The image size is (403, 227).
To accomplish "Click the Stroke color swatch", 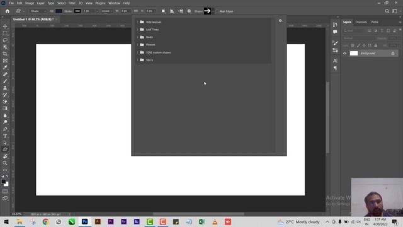I will click(x=77, y=11).
